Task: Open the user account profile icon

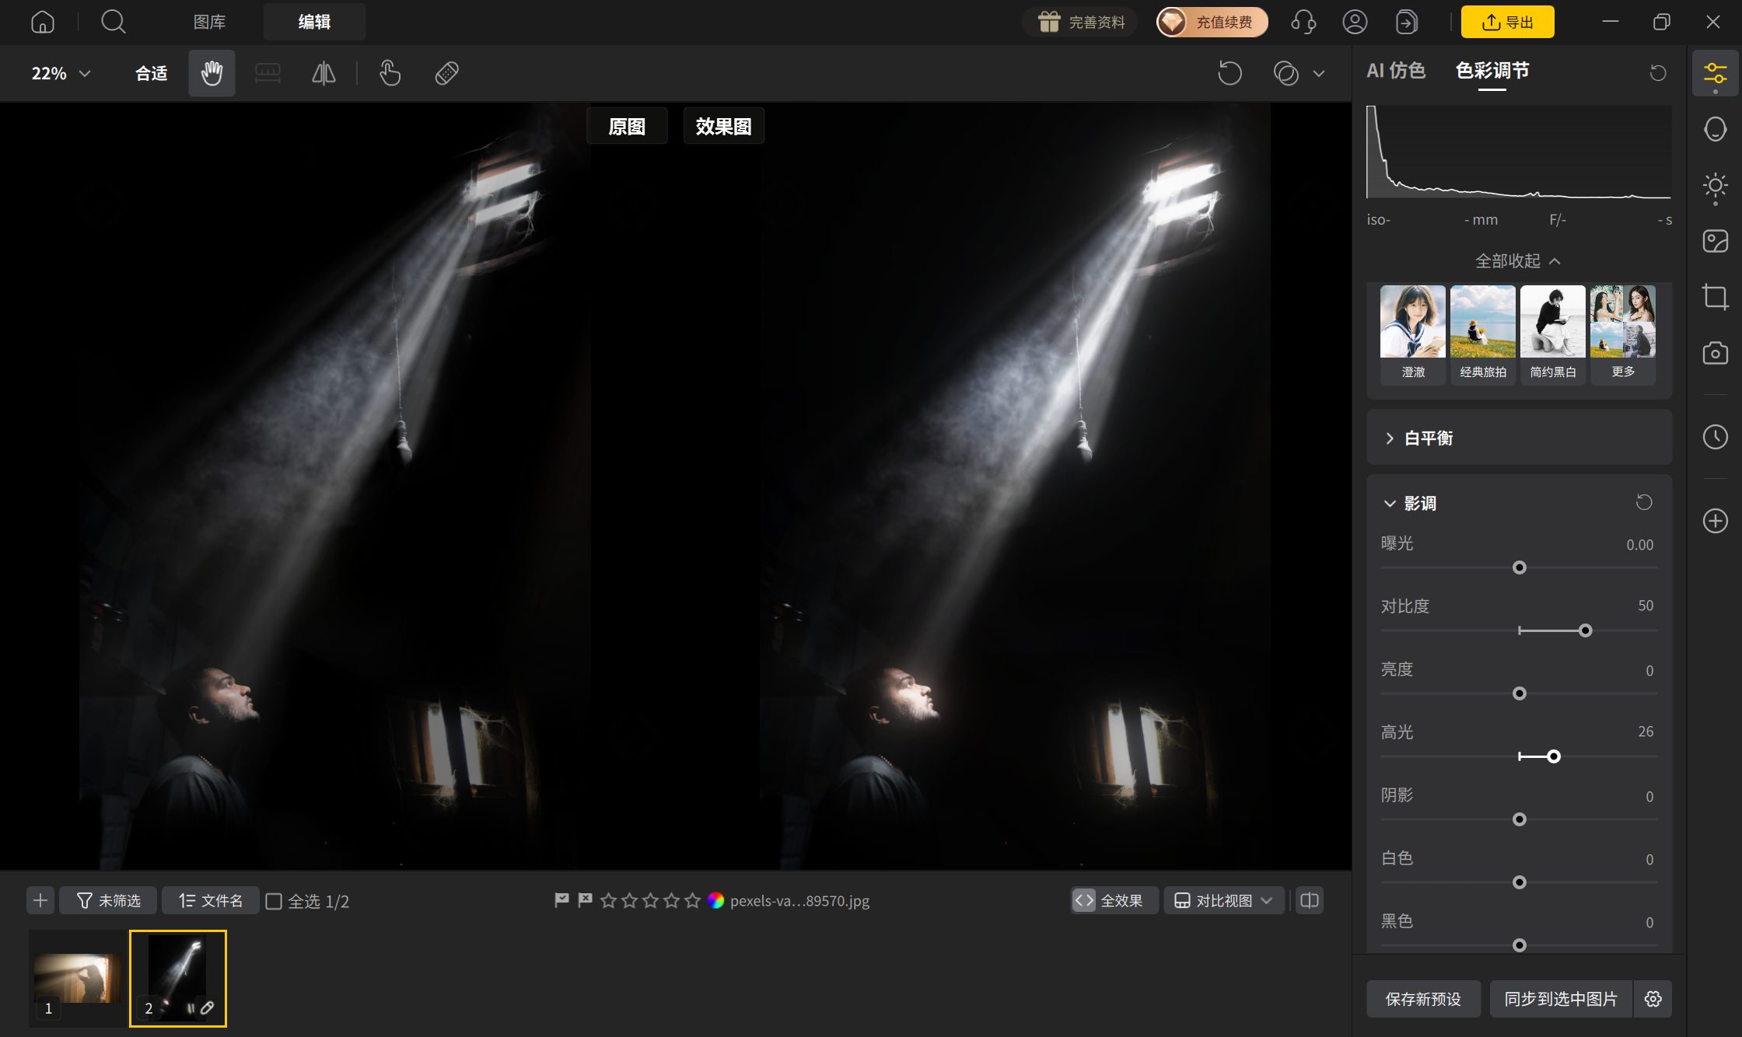Action: 1355,22
